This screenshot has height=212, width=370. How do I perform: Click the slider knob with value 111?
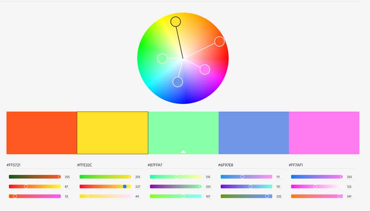242,177
